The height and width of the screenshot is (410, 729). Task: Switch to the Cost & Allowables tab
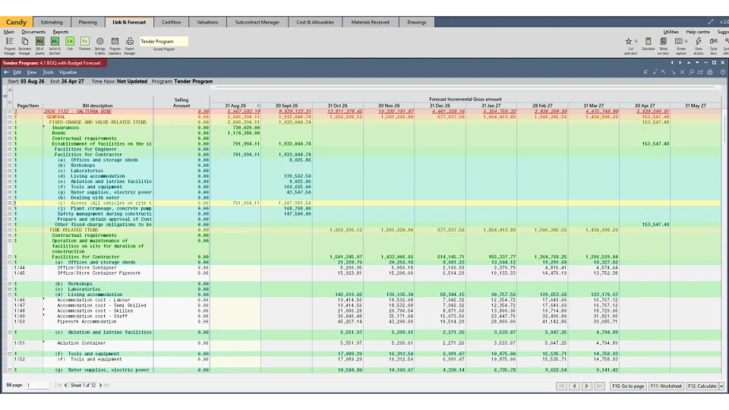315,22
